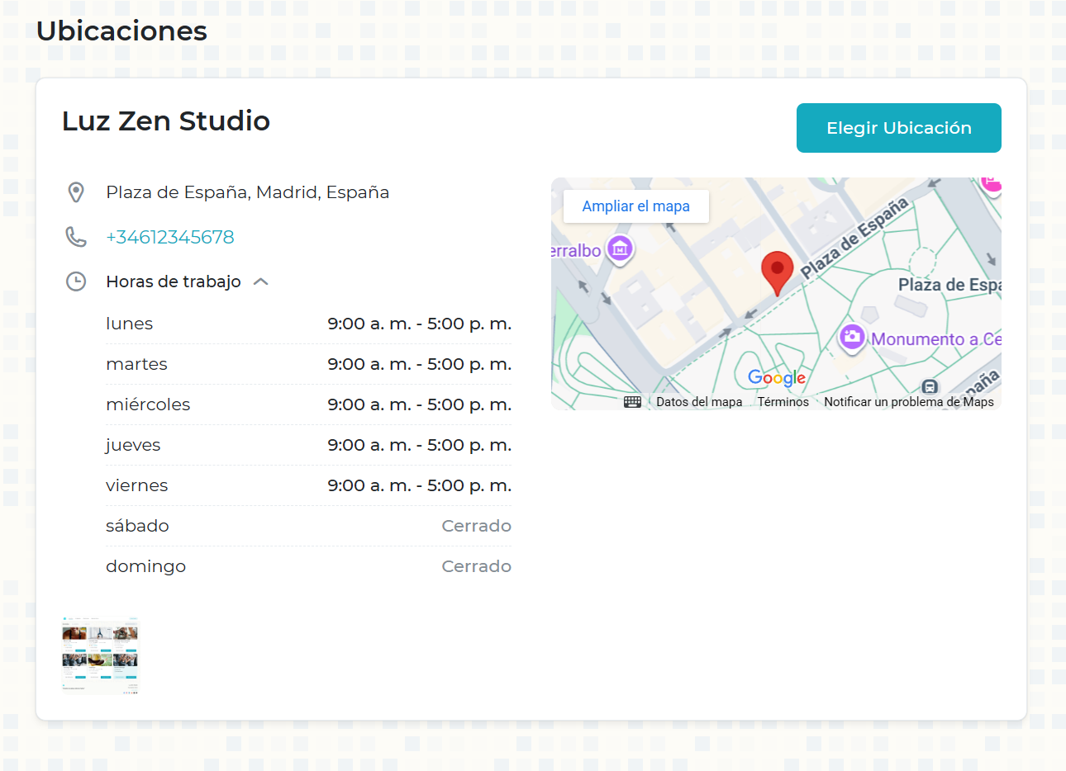
Task: Click the location pin icon beside the address
Action: 76,192
